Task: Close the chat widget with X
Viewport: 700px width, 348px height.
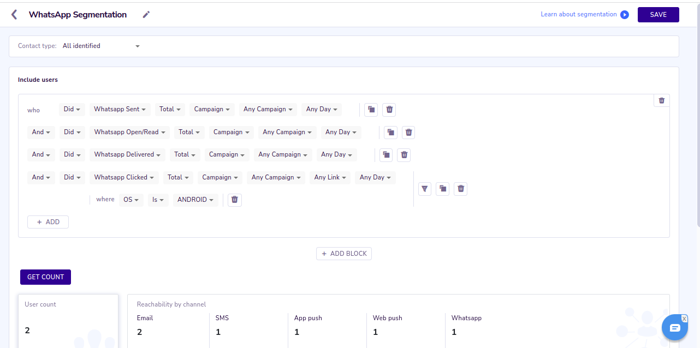Action: click(684, 319)
